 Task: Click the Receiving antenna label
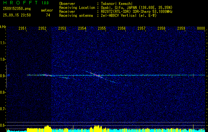(76, 16)
